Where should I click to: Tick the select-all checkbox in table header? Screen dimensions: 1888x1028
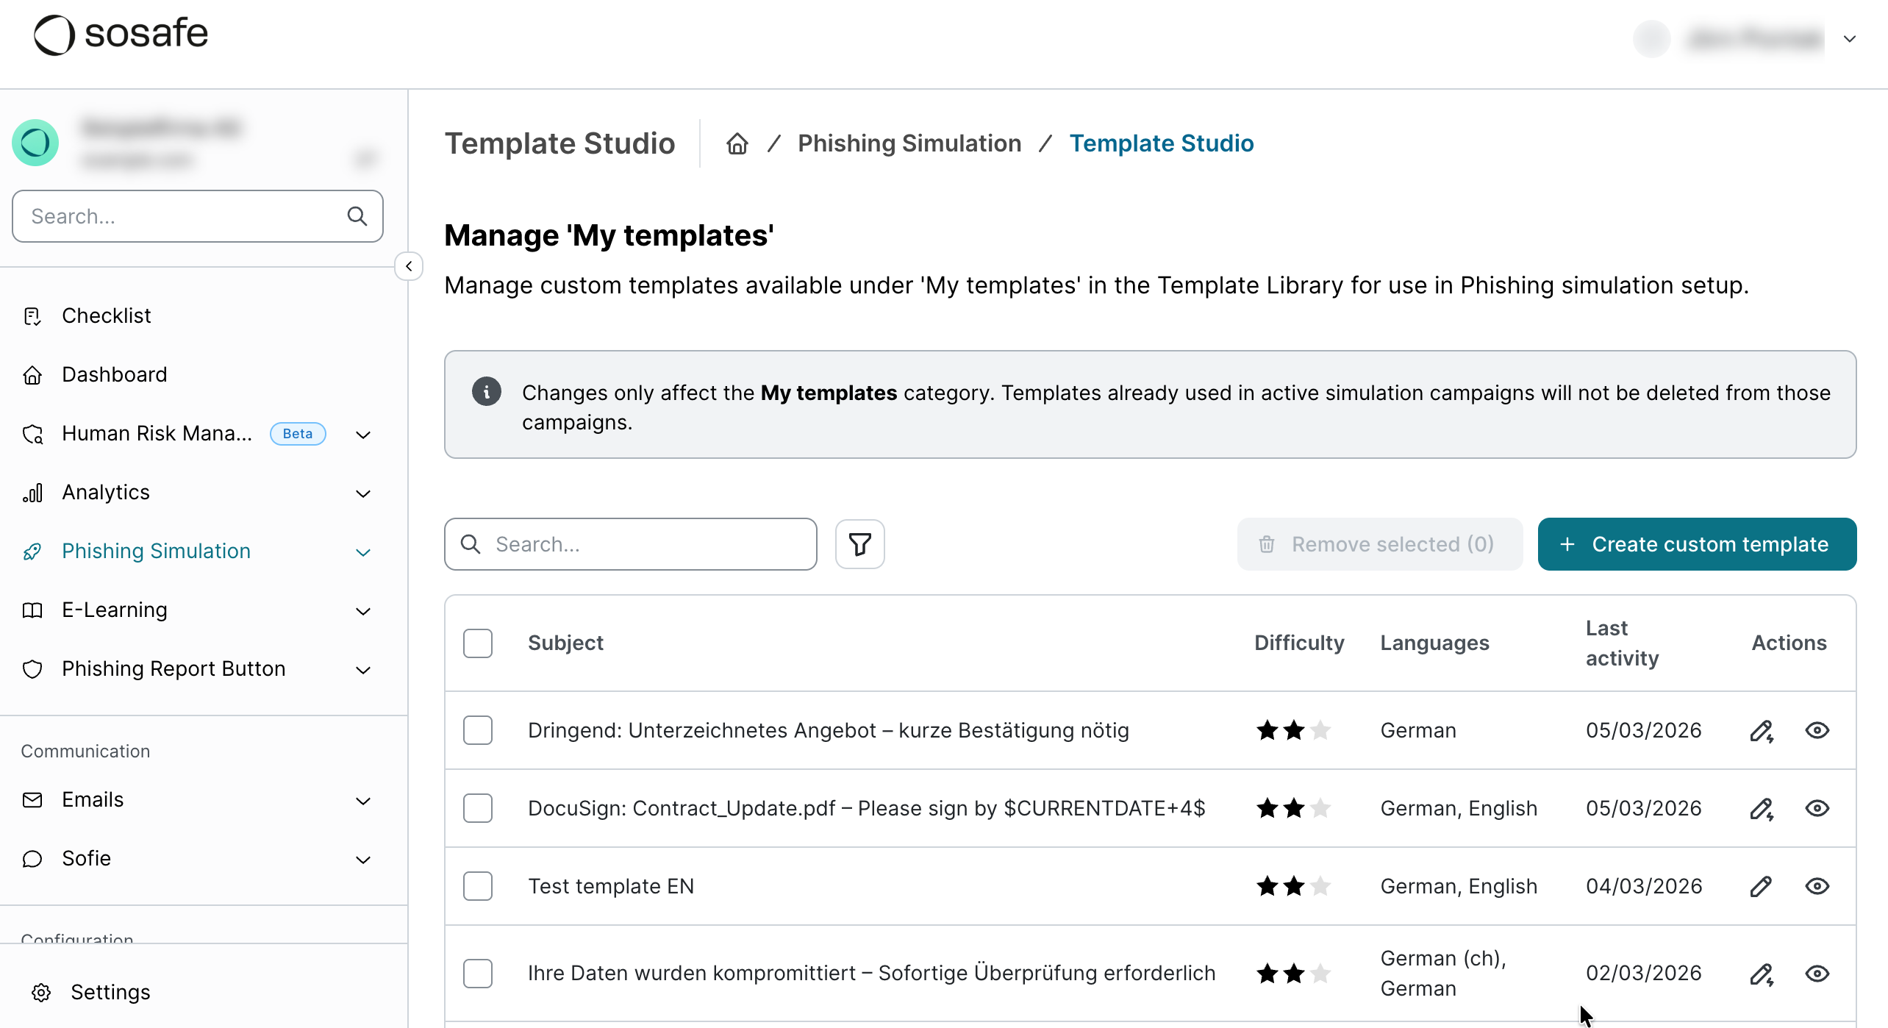point(478,643)
